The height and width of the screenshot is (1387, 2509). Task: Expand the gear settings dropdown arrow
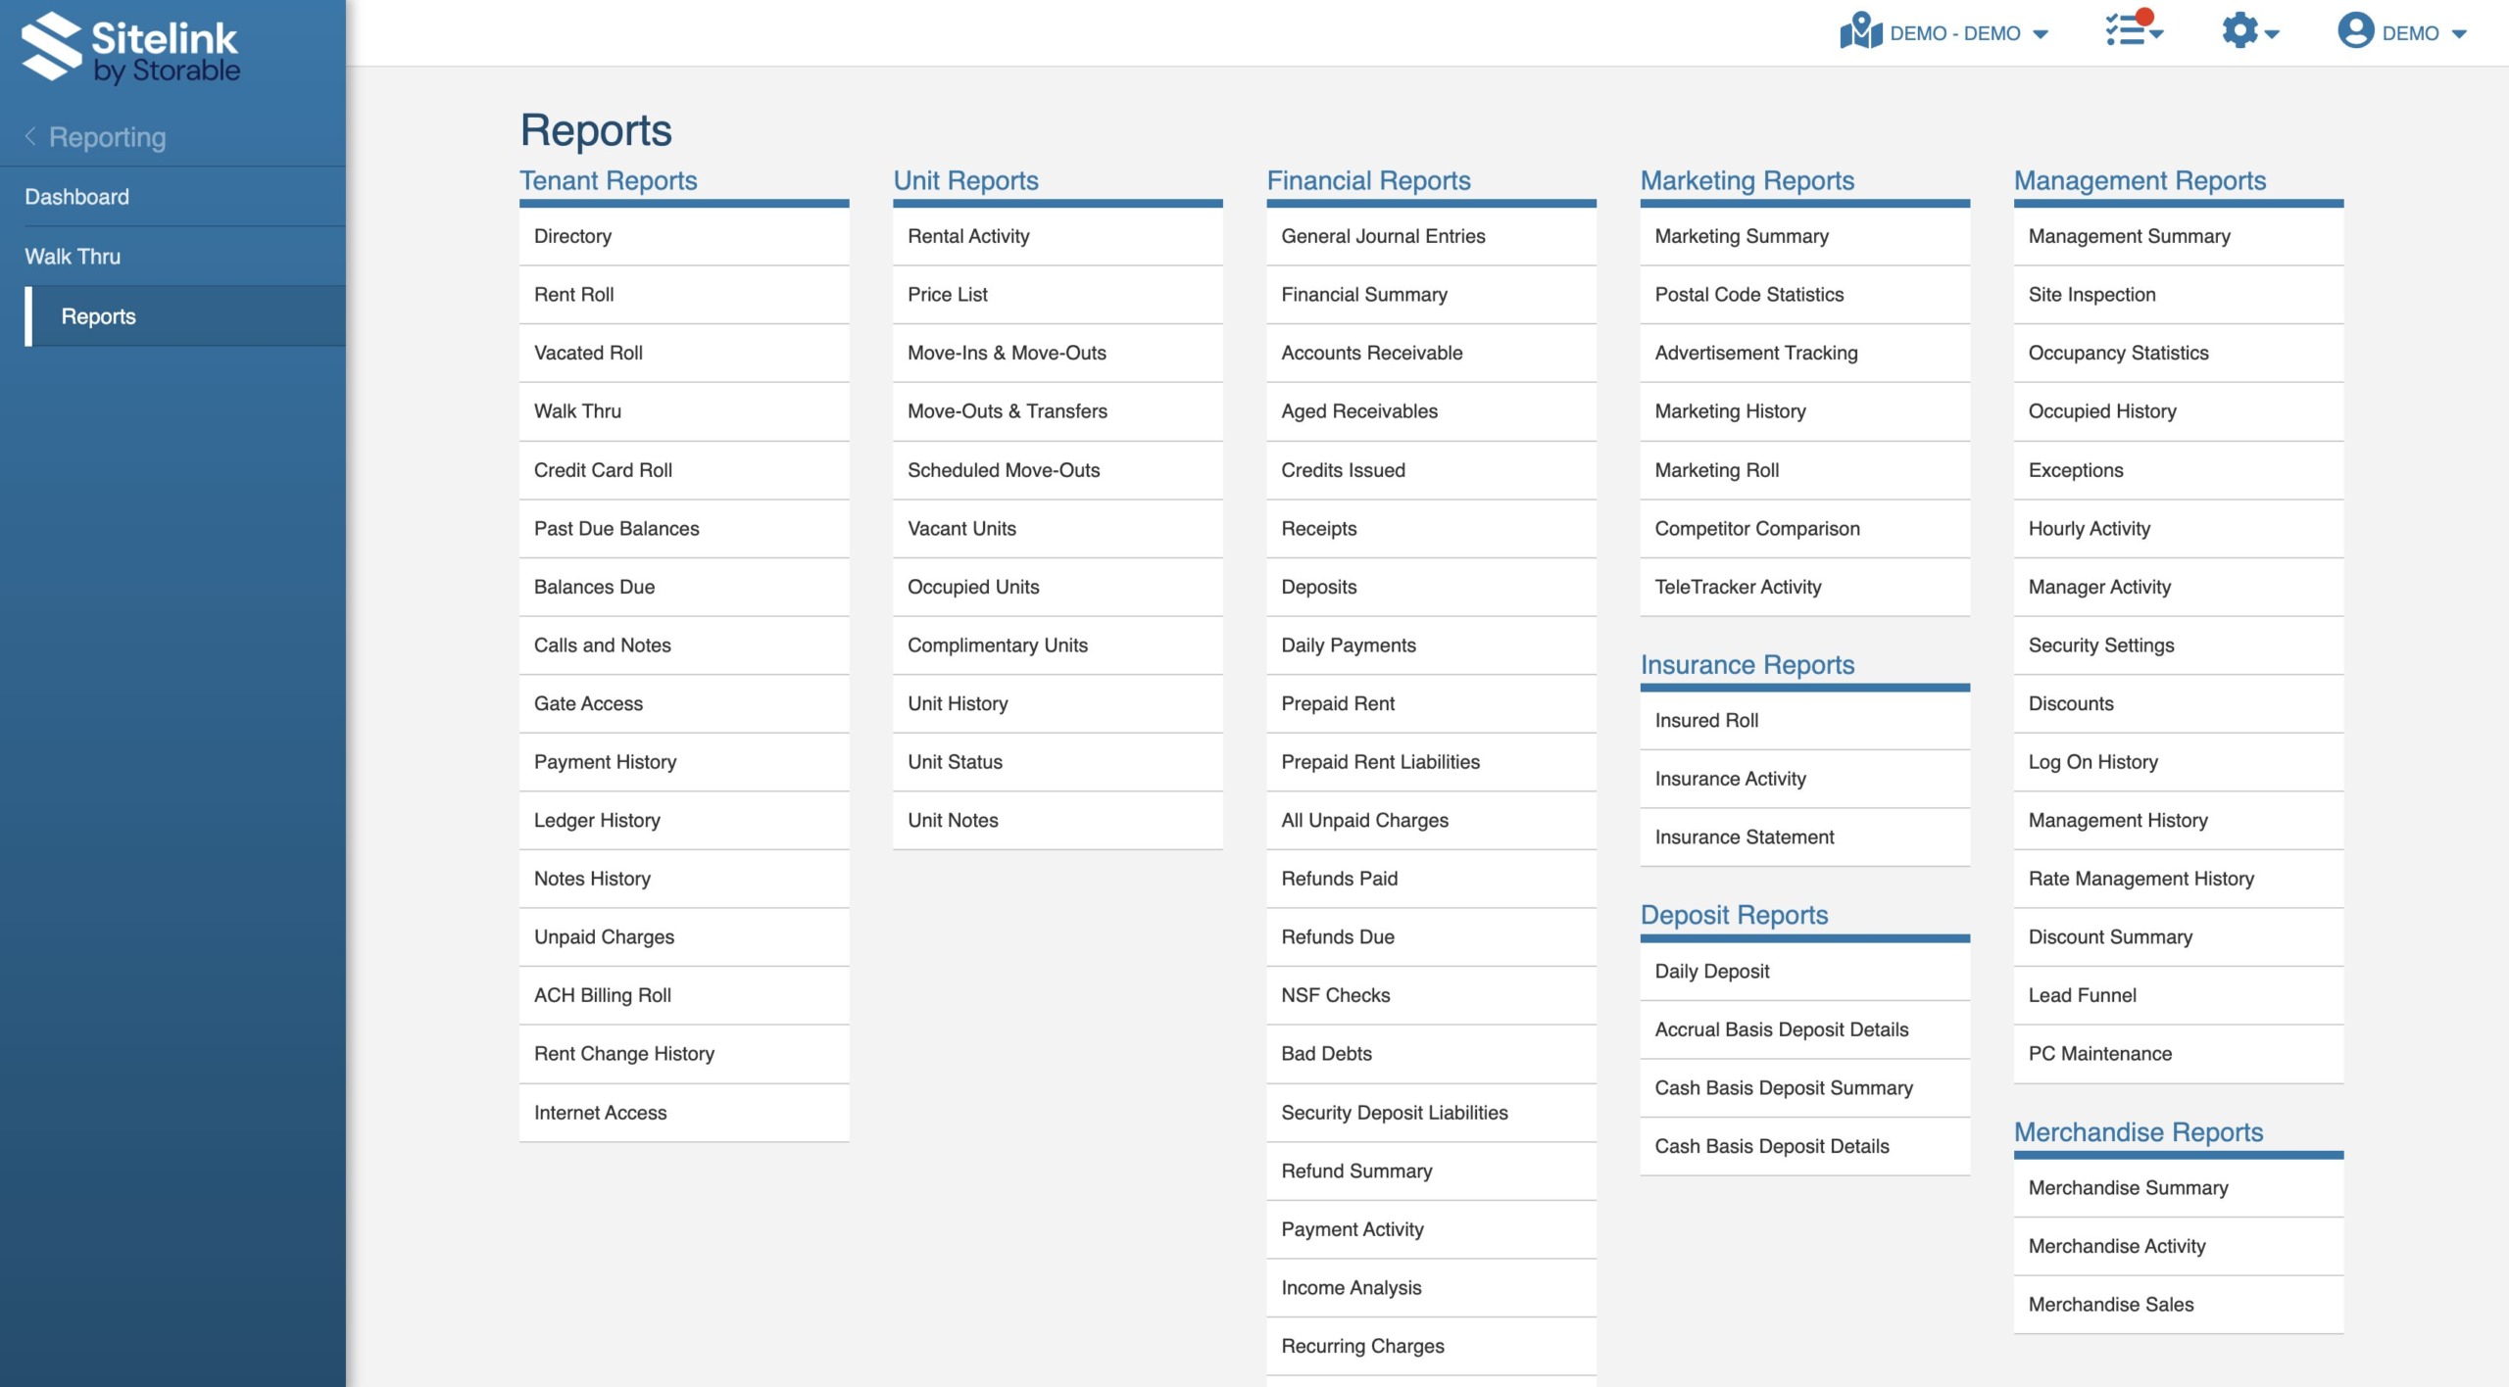(2272, 34)
